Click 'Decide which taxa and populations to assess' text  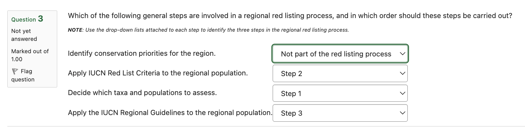point(142,93)
